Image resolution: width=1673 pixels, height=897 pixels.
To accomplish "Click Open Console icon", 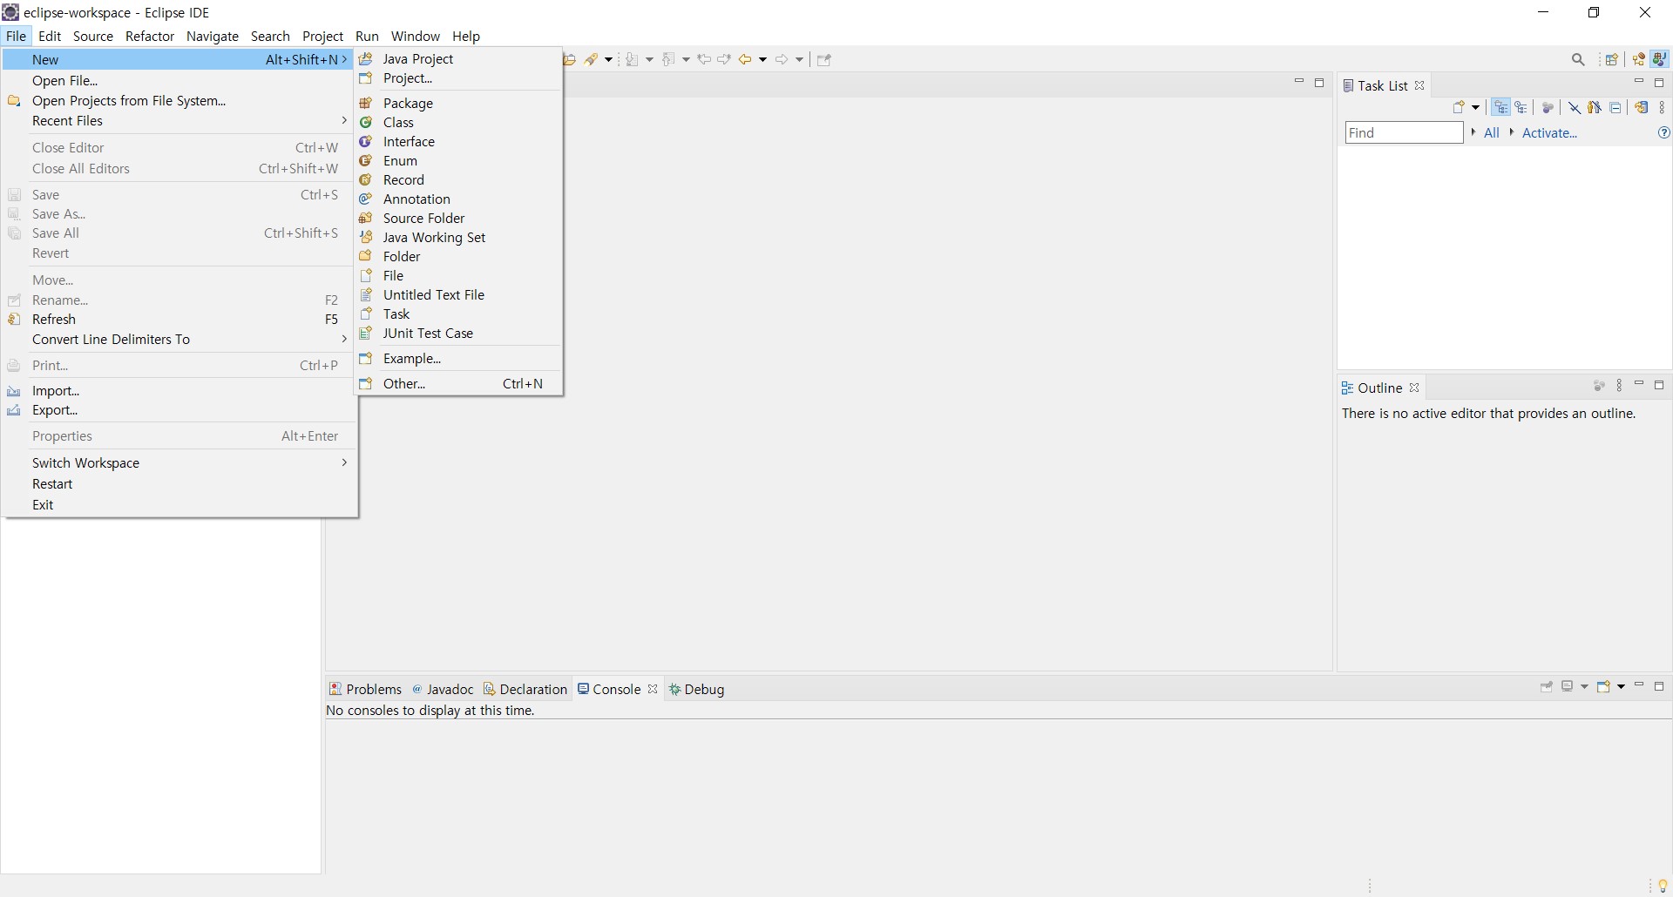I will coord(1604,687).
